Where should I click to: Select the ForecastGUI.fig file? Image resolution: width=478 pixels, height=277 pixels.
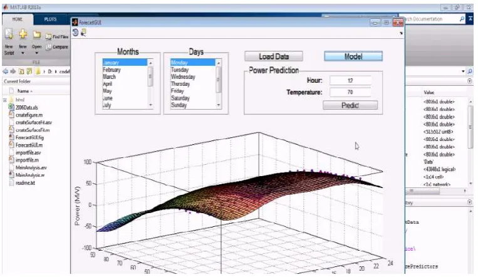pyautogui.click(x=29, y=138)
